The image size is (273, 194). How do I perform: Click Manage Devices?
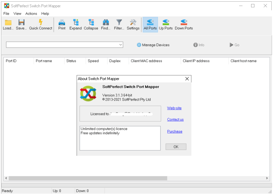153,45
